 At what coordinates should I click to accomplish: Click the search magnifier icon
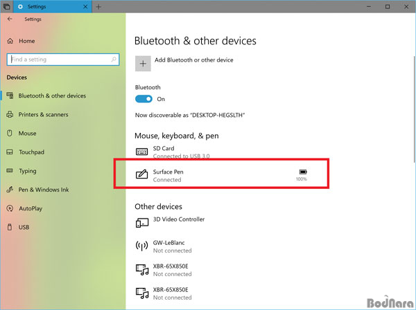pyautogui.click(x=114, y=60)
